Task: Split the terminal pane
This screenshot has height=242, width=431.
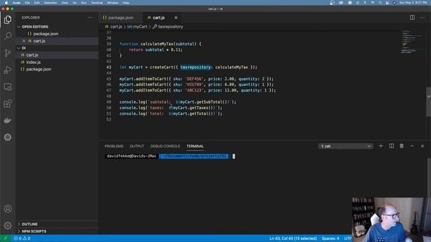Action: [391, 146]
